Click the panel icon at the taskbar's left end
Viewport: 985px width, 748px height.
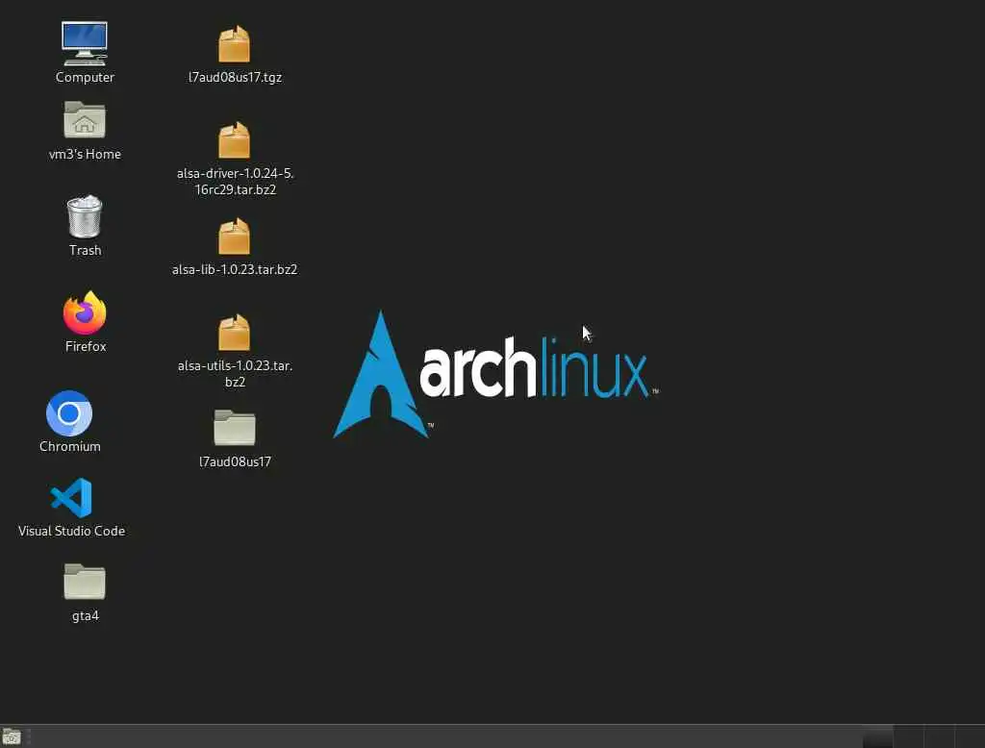coord(12,736)
